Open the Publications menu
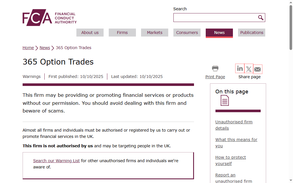The width and height of the screenshot is (293, 183). pos(252,33)
